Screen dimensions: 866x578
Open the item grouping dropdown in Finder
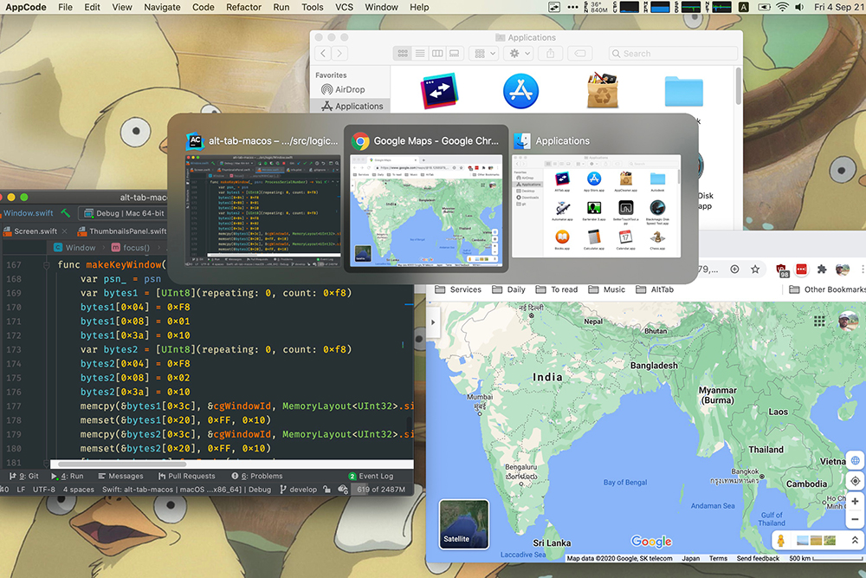click(482, 53)
